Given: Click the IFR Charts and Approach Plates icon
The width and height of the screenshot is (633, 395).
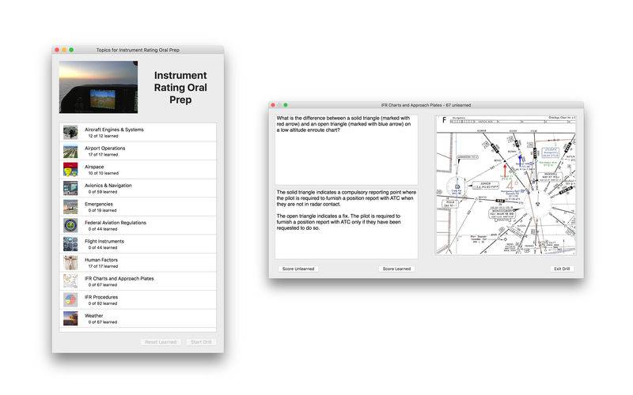Looking at the screenshot, I should (x=70, y=281).
